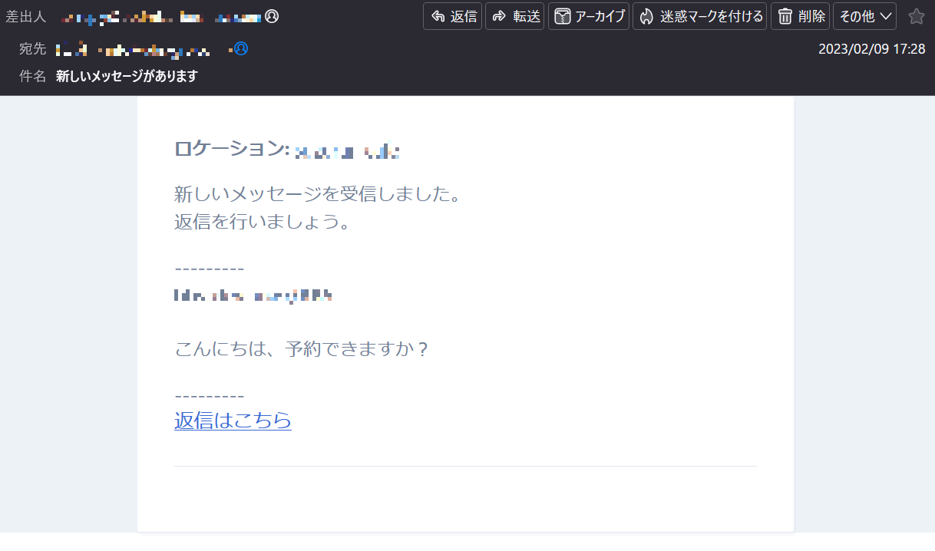This screenshot has width=935, height=551.
Task: Select the reply arrow icon on 返信 button
Action: (438, 16)
